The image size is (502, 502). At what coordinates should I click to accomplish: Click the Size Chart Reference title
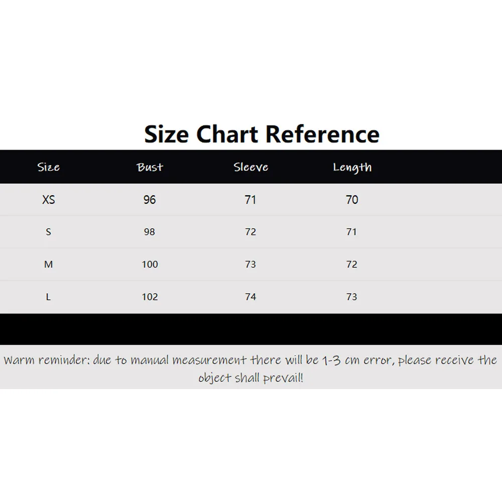tap(262, 134)
